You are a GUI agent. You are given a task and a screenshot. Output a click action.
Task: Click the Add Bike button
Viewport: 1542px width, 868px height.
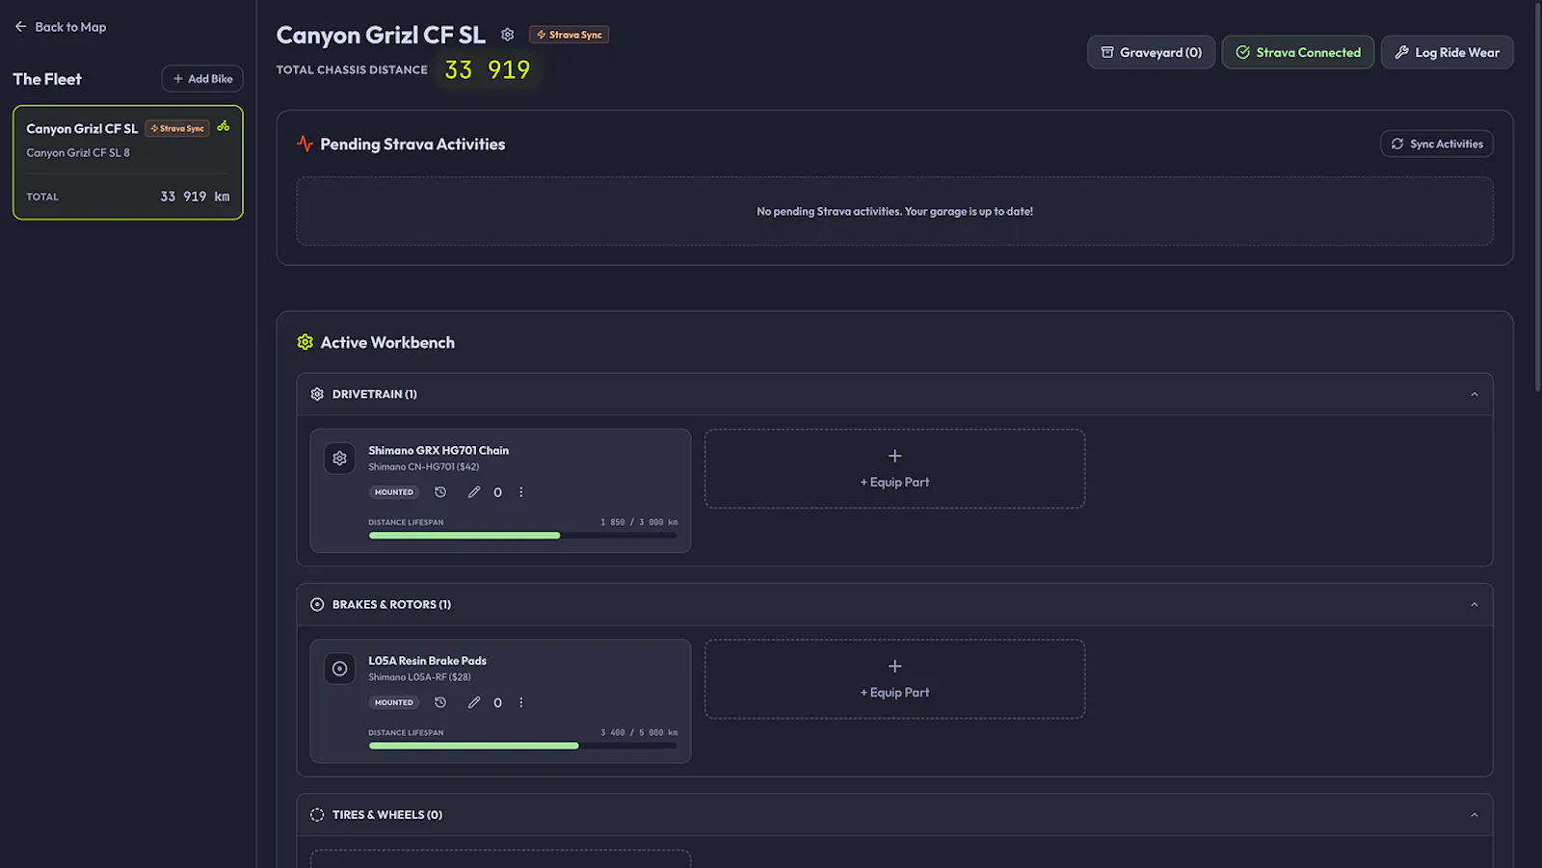(202, 79)
